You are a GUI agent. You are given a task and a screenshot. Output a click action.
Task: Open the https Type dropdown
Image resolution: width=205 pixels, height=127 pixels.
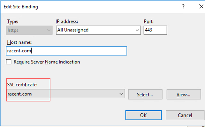tap(29, 30)
